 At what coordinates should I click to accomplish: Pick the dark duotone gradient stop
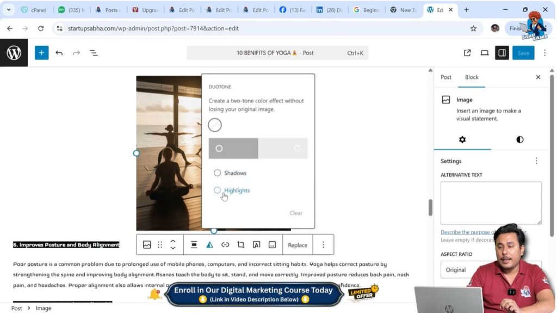pyautogui.click(x=219, y=148)
